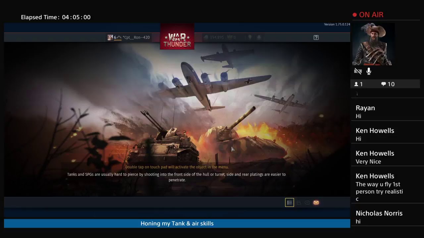
Task: Toggle the broadcast microphone icon
Action: (369, 71)
